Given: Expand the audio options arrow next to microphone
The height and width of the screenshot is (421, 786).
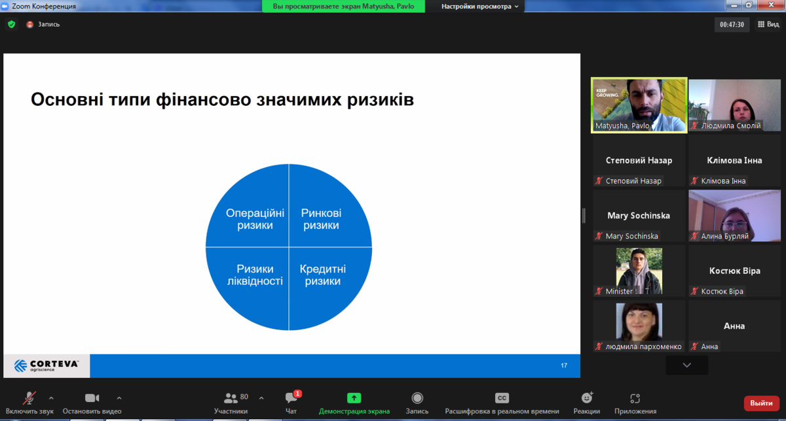Looking at the screenshot, I should coord(51,397).
